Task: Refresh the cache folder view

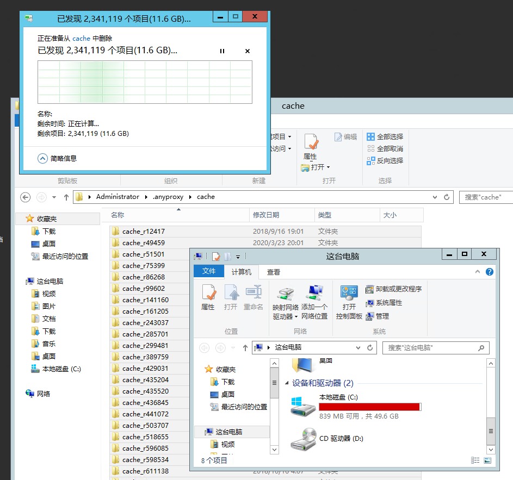Action: [x=447, y=197]
